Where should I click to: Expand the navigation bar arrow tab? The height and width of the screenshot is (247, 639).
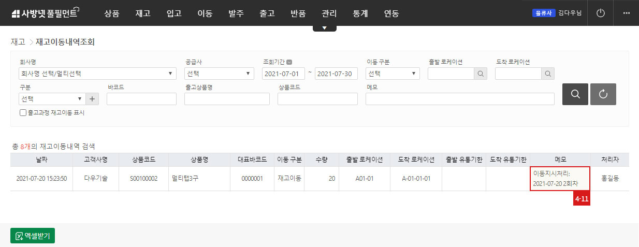tap(324, 28)
